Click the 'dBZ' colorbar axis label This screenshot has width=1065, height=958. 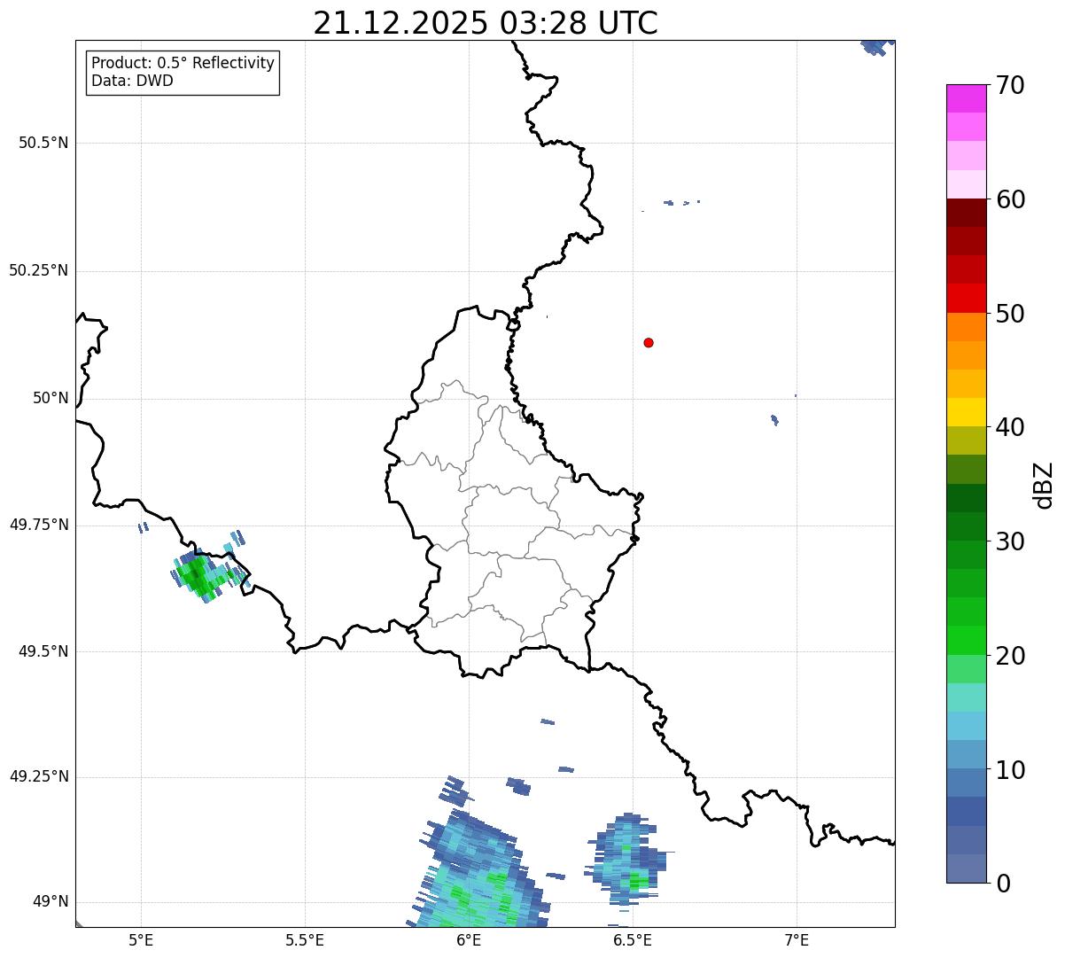(x=1044, y=485)
